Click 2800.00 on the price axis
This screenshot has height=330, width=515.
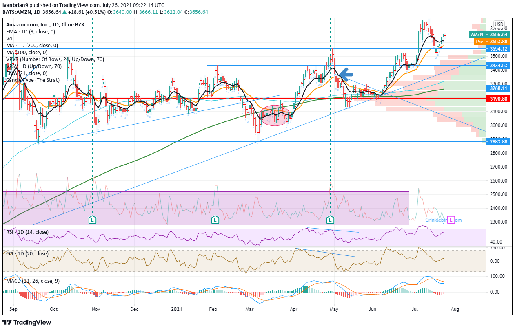click(499, 153)
